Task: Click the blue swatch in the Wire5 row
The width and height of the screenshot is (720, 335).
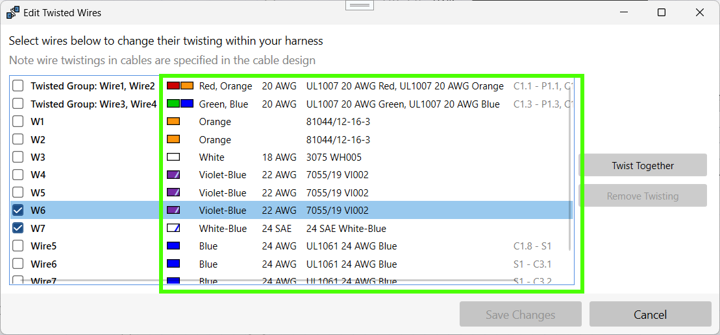Action: (173, 246)
